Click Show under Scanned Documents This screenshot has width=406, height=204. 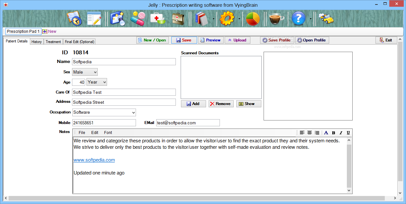[x=249, y=104]
